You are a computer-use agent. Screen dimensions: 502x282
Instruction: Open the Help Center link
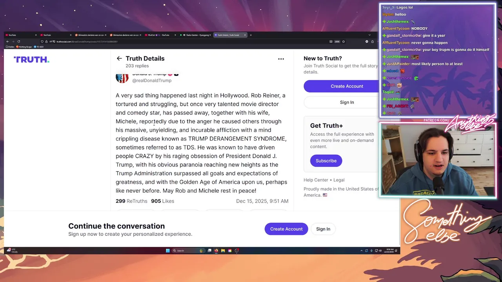pyautogui.click(x=316, y=180)
